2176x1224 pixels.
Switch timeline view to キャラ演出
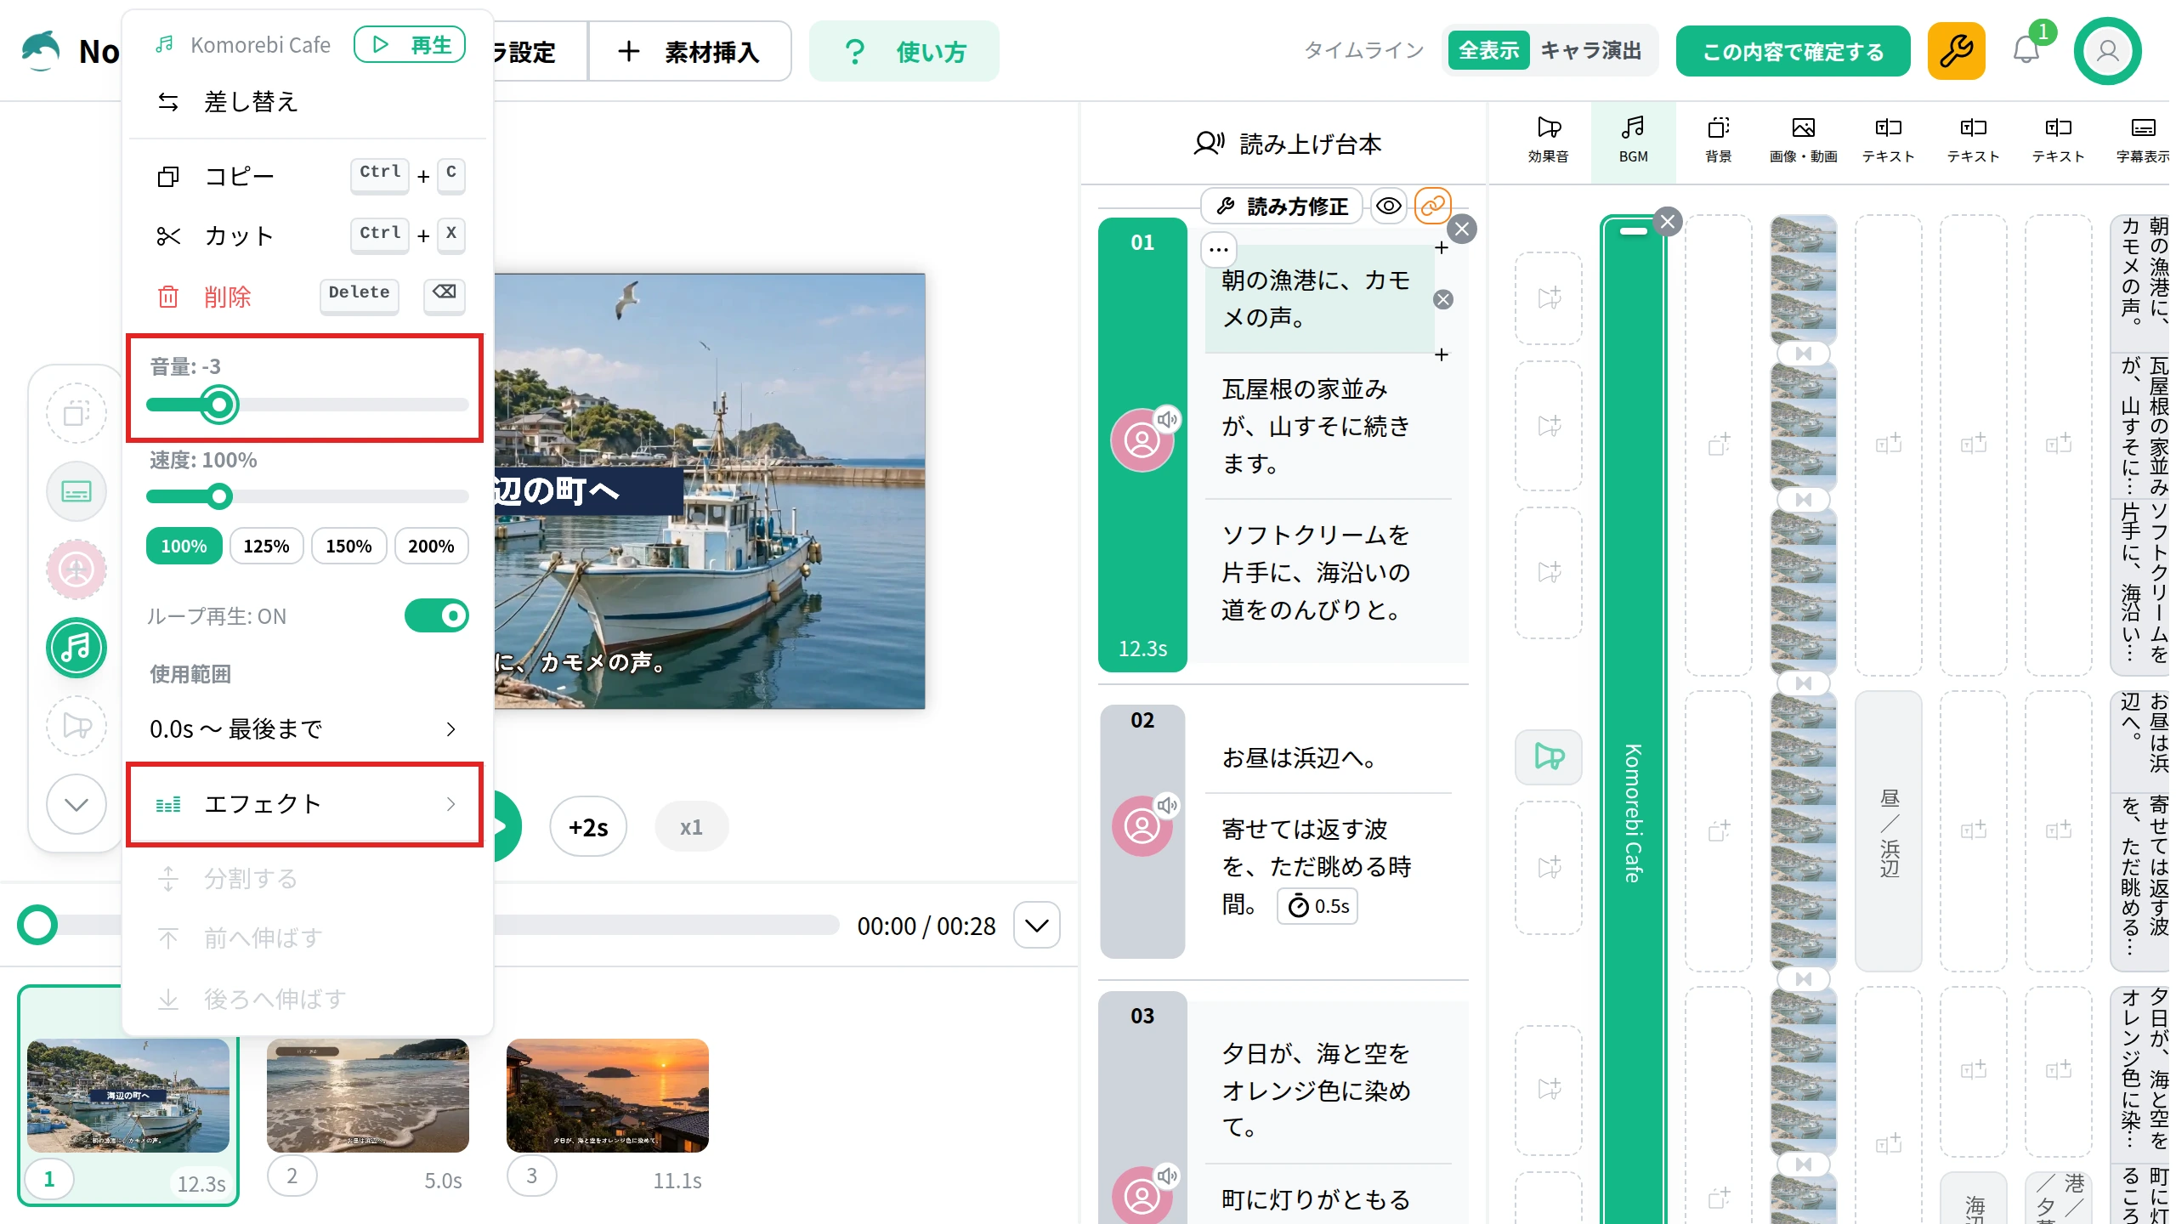point(1591,51)
